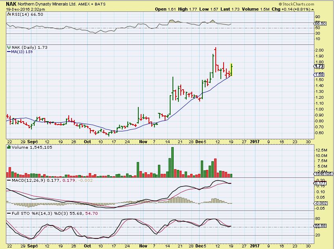The image size is (334, 249).
Task: Open the StockCharts.com watermark link
Action: (298, 4)
